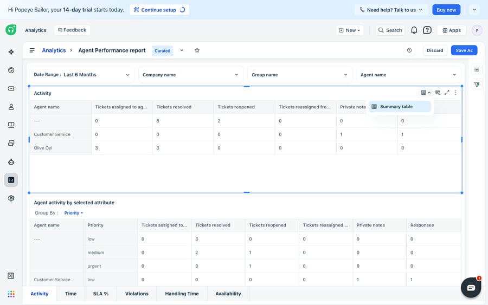
Task: Open the right panel filter icon
Action: [x=477, y=85]
